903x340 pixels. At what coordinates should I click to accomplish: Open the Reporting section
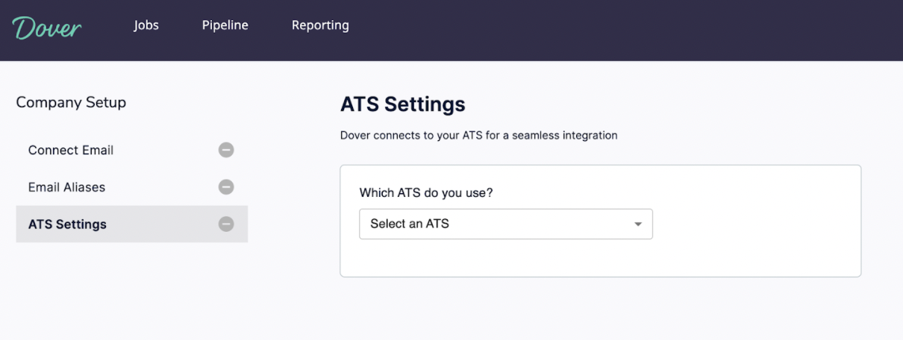pyautogui.click(x=320, y=25)
